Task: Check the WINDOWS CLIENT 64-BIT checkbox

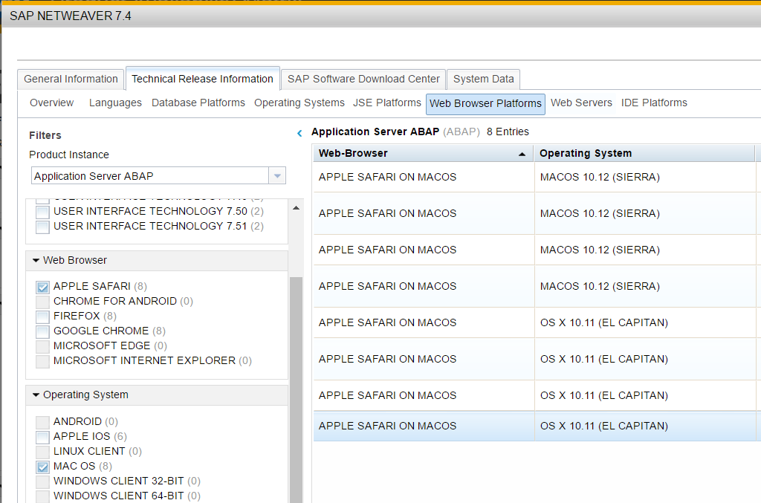Action: pos(42,496)
